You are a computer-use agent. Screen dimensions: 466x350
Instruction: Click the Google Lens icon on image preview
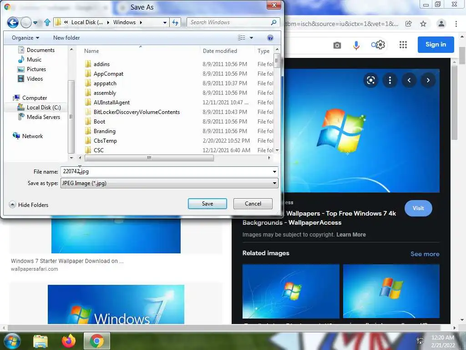370,80
